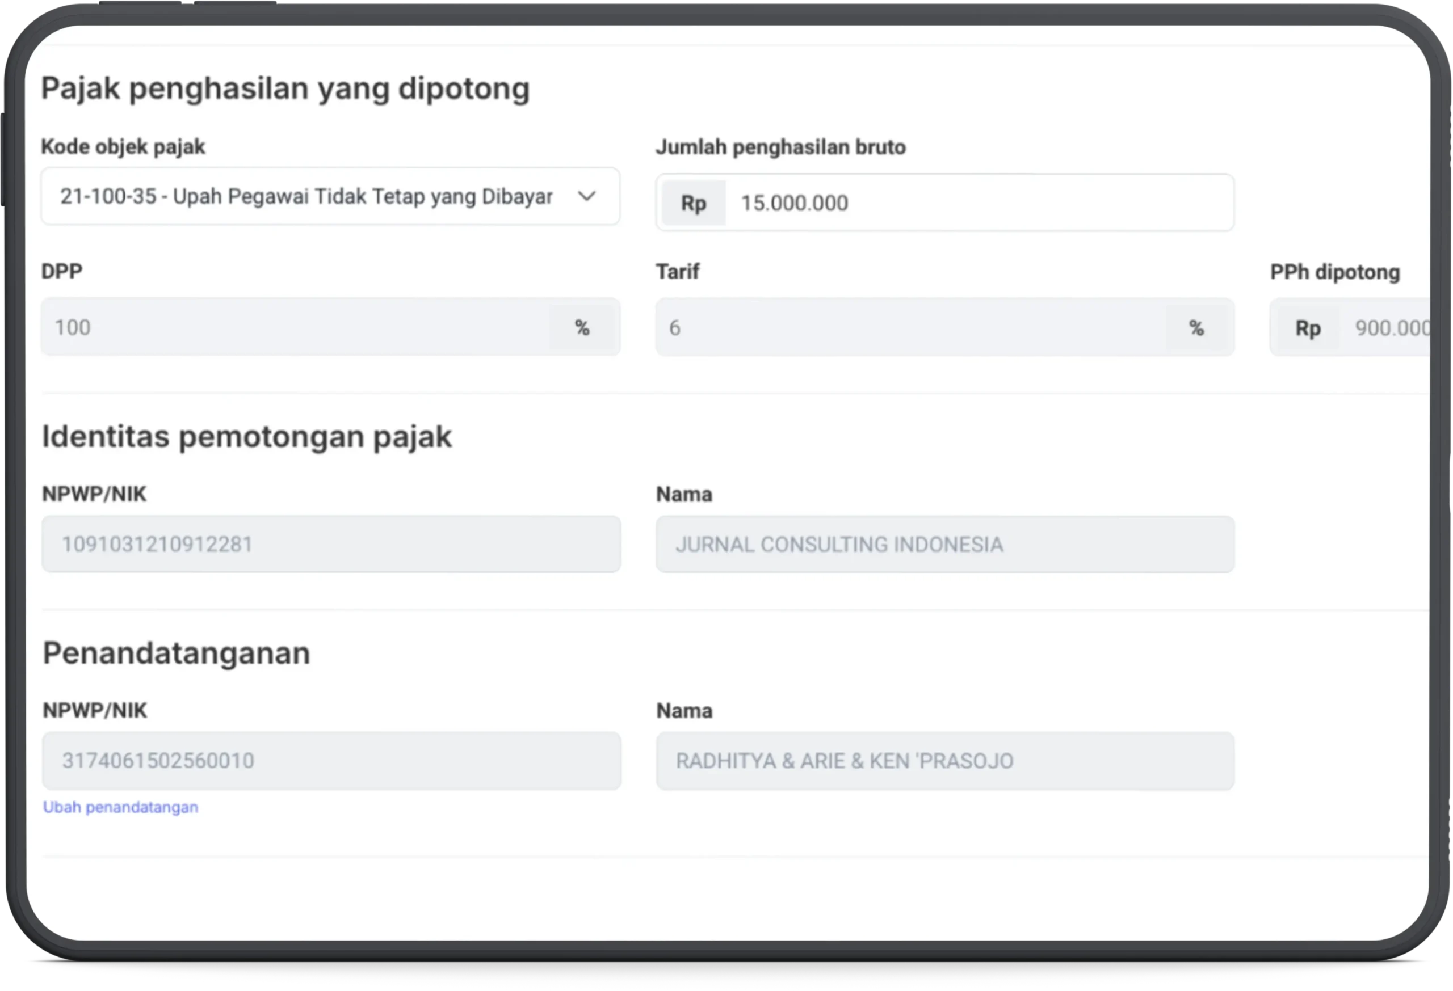Click the percent suffix of the DPP field

[x=582, y=327]
